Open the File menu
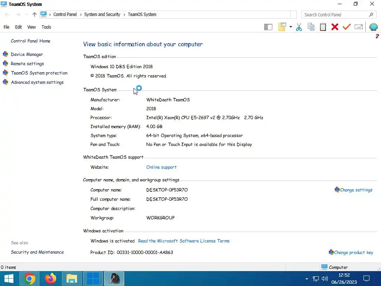The height and width of the screenshot is (286, 381). coord(7,27)
